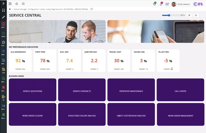Open the Jobs Per Day KPI card
This screenshot has width=206, height=133.
[x=94, y=60]
